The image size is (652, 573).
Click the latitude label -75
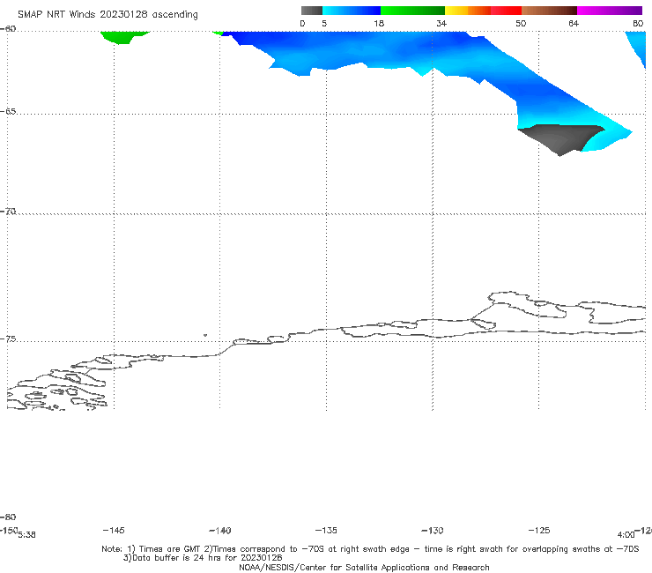(x=8, y=339)
